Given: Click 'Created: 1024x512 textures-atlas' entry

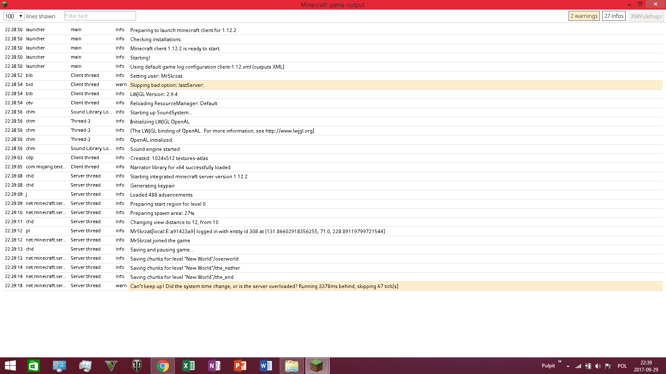Looking at the screenshot, I should pyautogui.click(x=169, y=158).
